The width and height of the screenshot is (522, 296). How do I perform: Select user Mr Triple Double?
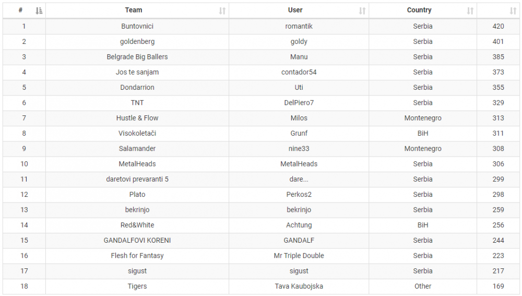(x=299, y=256)
